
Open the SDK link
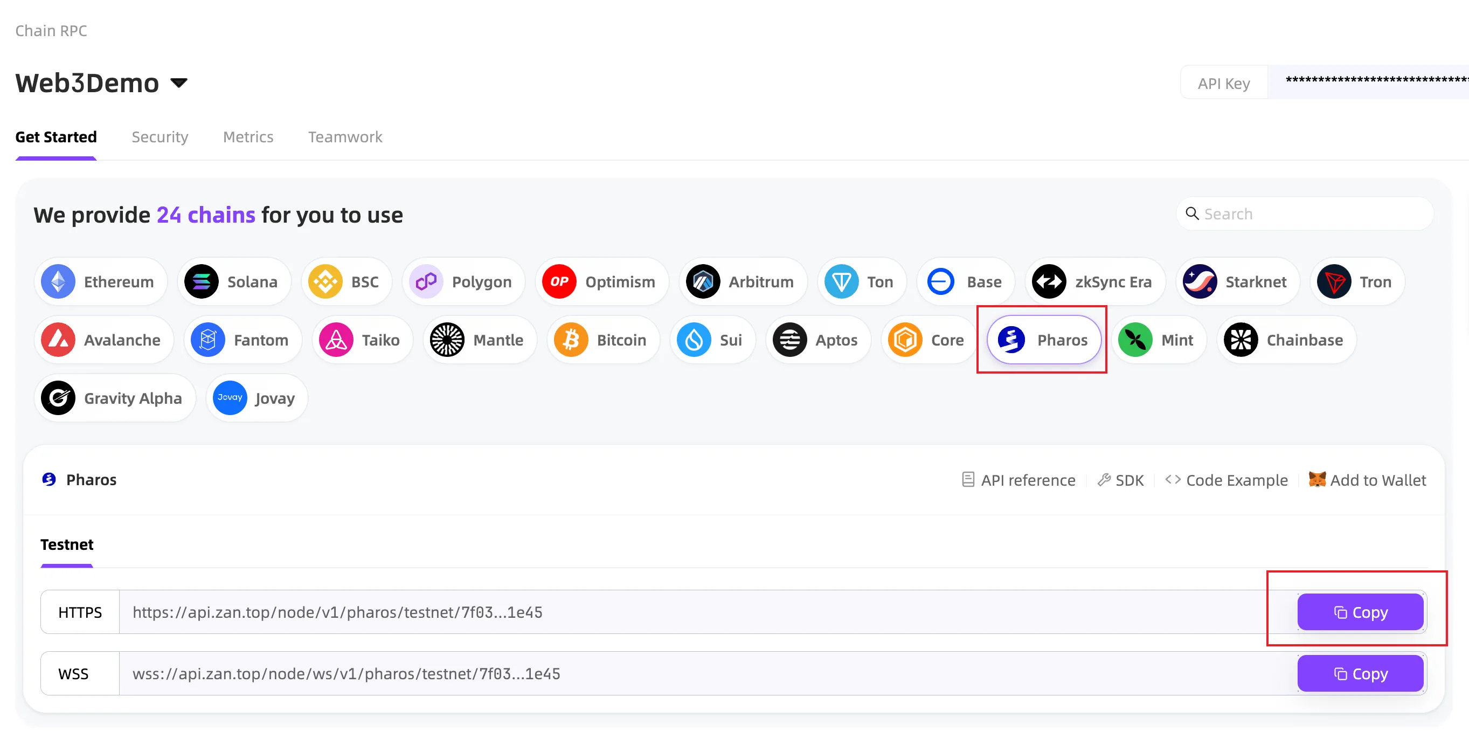coord(1120,480)
